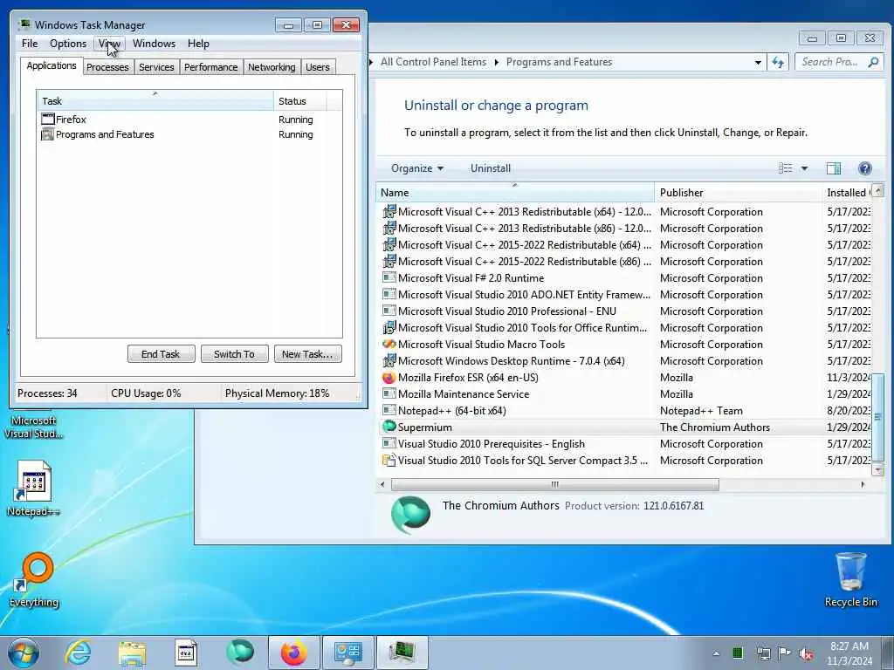Click Switch To button

(x=234, y=354)
